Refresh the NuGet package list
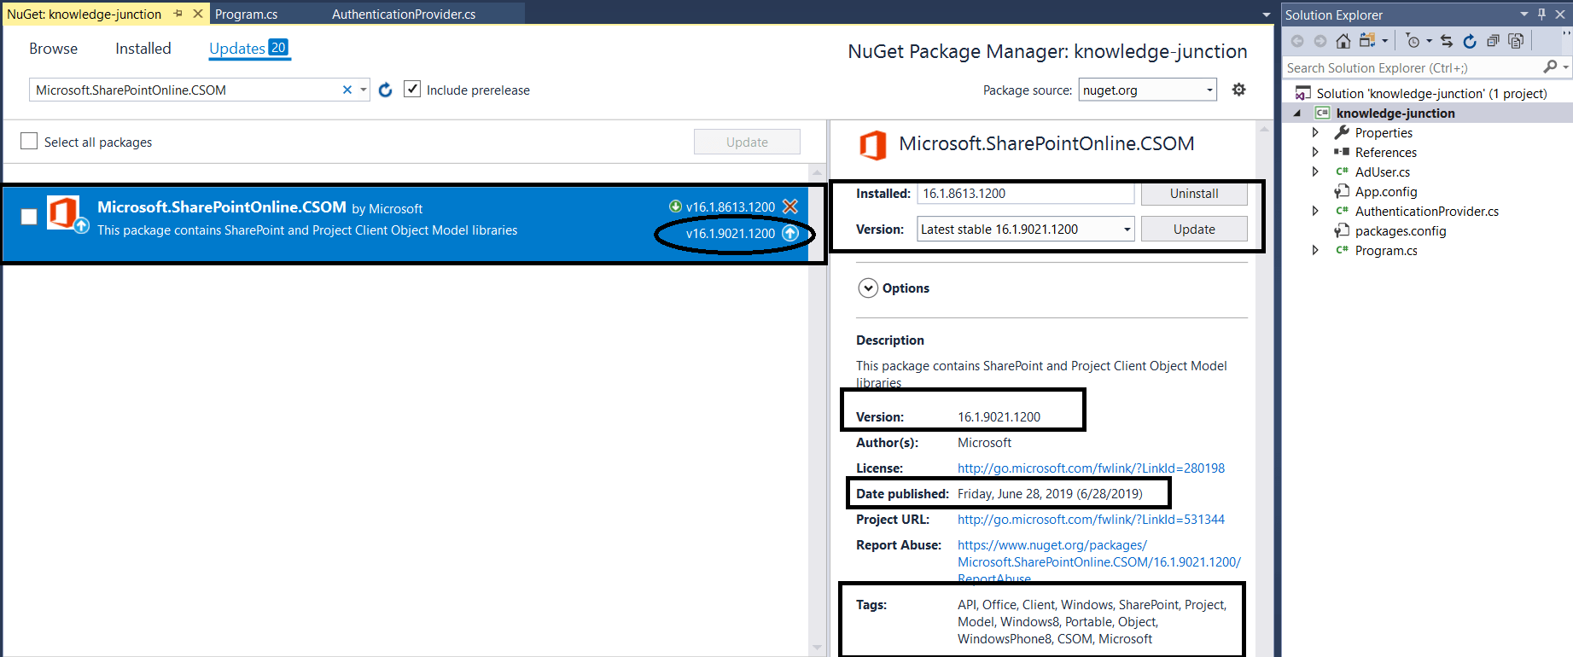 pos(386,90)
